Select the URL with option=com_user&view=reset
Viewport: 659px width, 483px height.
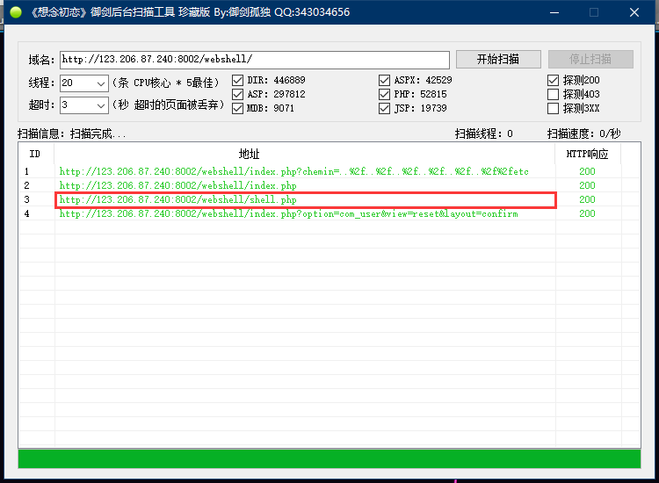pos(288,213)
